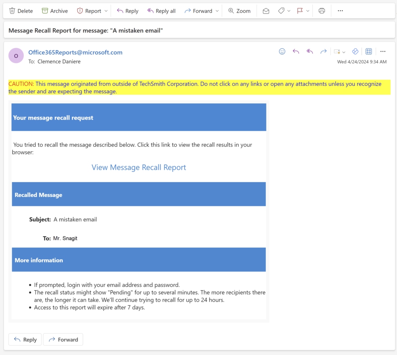Open the Zoom tool in the toolbar
The image size is (397, 355).
239,11
